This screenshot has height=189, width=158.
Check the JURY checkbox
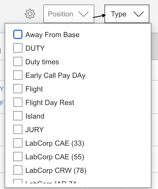tap(18, 130)
